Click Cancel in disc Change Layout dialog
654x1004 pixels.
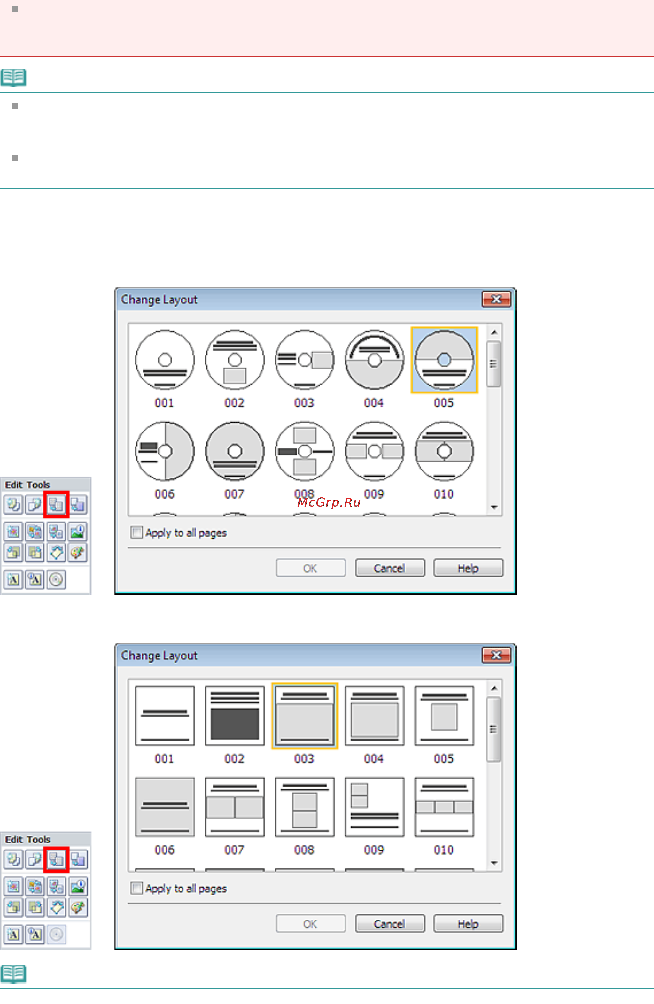point(390,568)
